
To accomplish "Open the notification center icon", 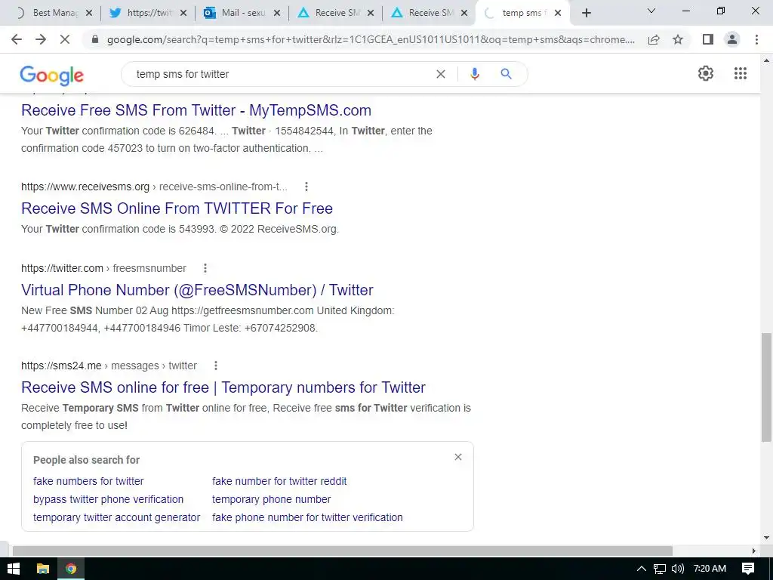I will click(748, 569).
